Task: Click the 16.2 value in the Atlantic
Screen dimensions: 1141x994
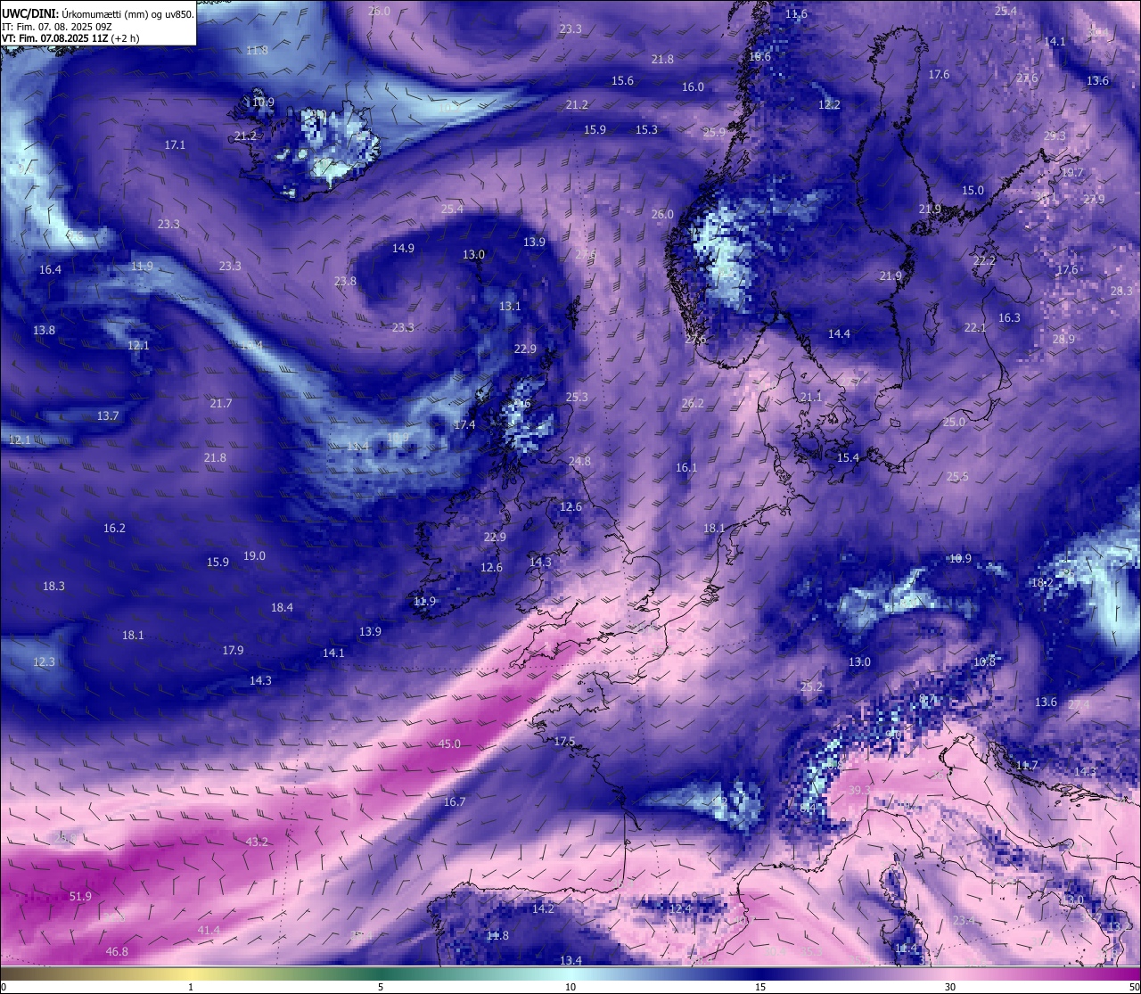Action: coord(114,529)
